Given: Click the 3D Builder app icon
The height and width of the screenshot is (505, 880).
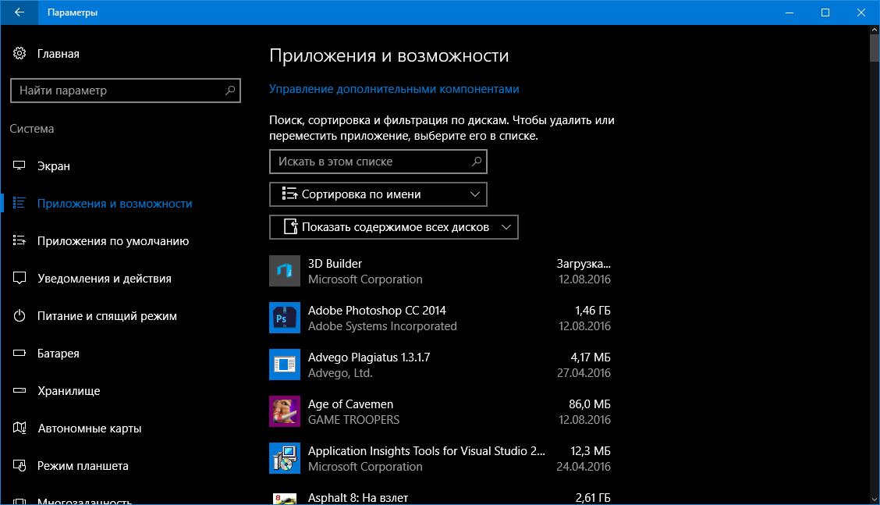Looking at the screenshot, I should 285,271.
